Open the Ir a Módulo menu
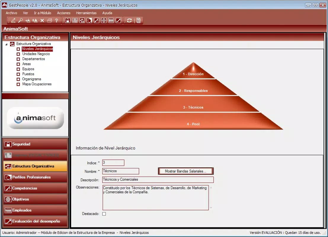This screenshot has height=237, width=328. click(x=42, y=13)
